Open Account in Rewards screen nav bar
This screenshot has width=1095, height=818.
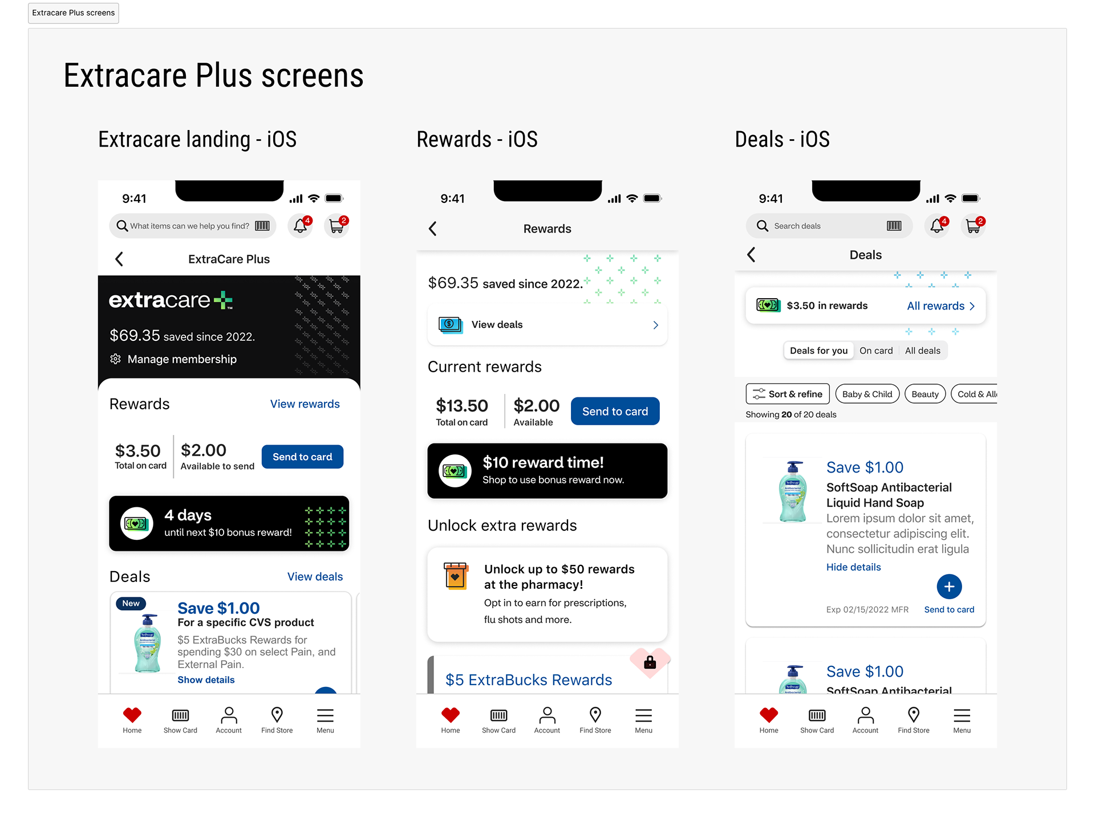pos(547,721)
